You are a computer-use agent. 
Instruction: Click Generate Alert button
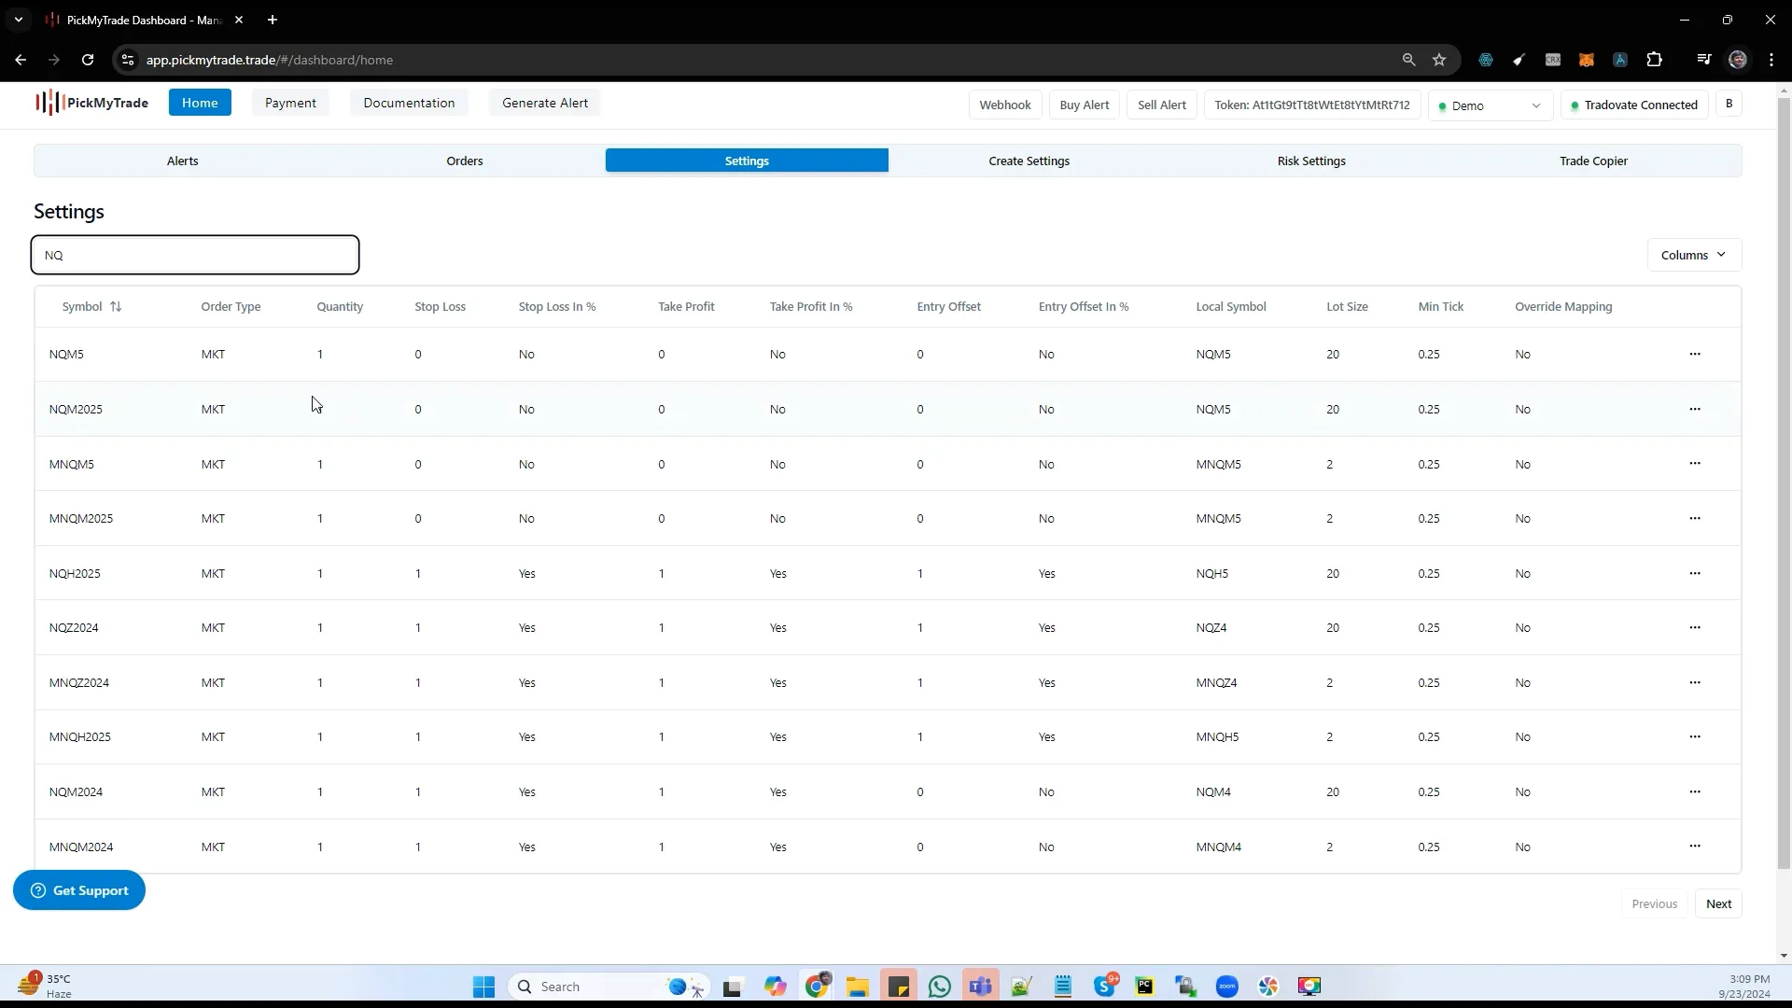pyautogui.click(x=545, y=103)
